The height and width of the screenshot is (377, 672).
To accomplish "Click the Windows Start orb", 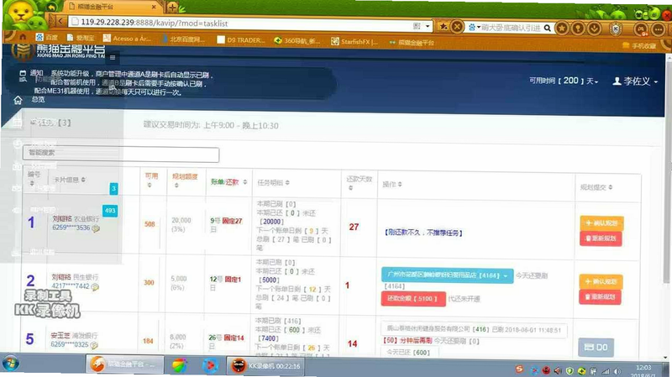I will pos(10,365).
